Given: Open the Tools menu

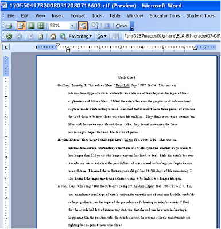Looking at the screenshot, I should tap(97, 16).
